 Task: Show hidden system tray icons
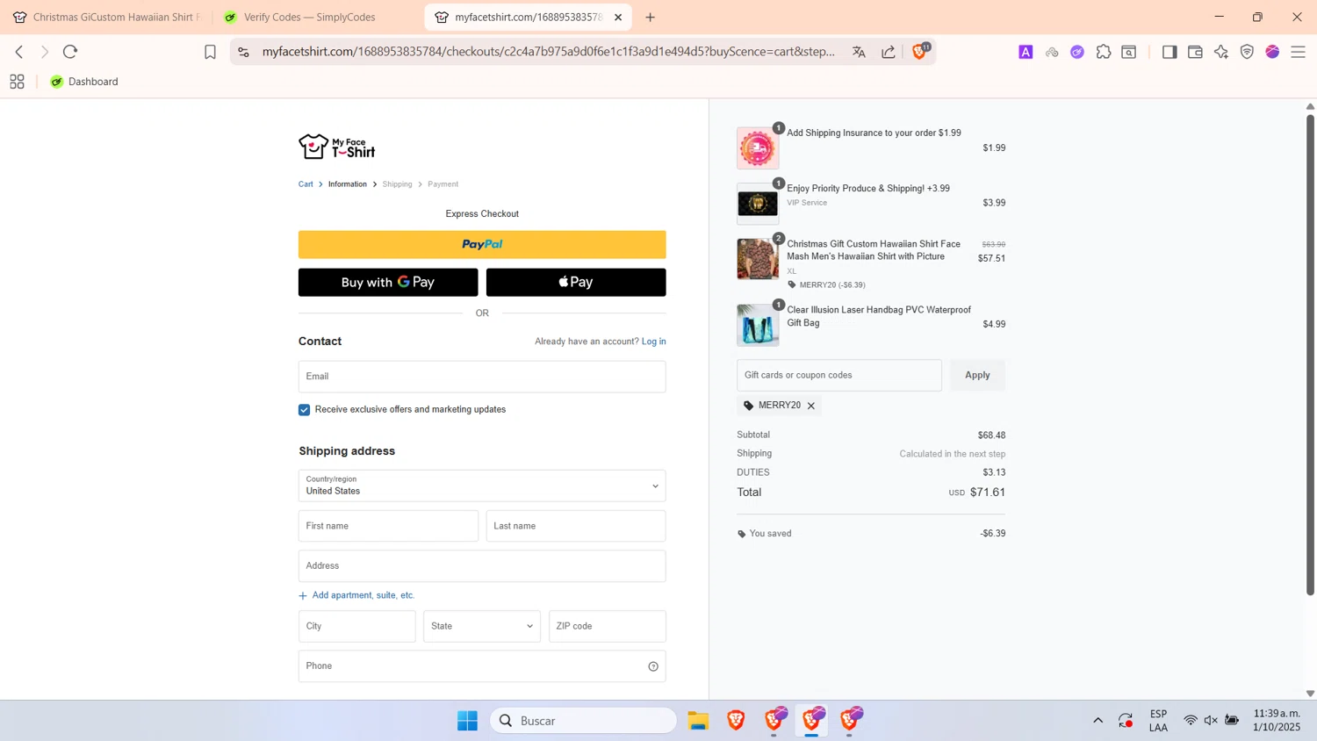[1097, 721]
